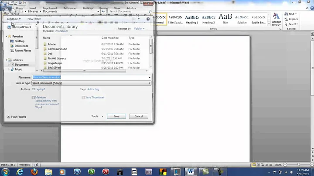The height and width of the screenshot is (176, 314).
Task: Click the zoom slider handle
Action: (x=299, y=165)
